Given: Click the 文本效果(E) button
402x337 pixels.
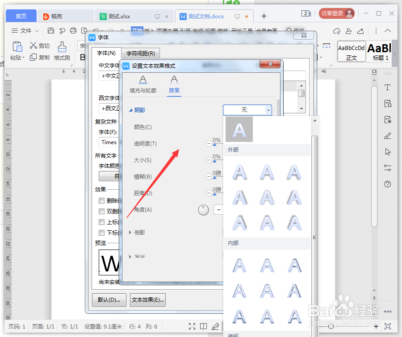Looking at the screenshot, I should (147, 300).
